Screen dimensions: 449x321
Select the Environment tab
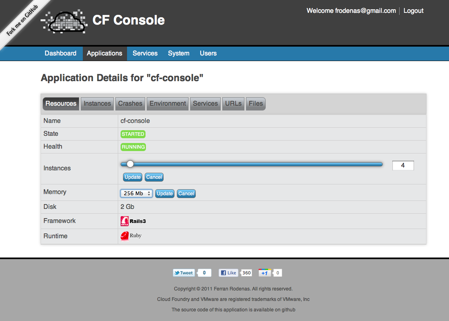[168, 104]
